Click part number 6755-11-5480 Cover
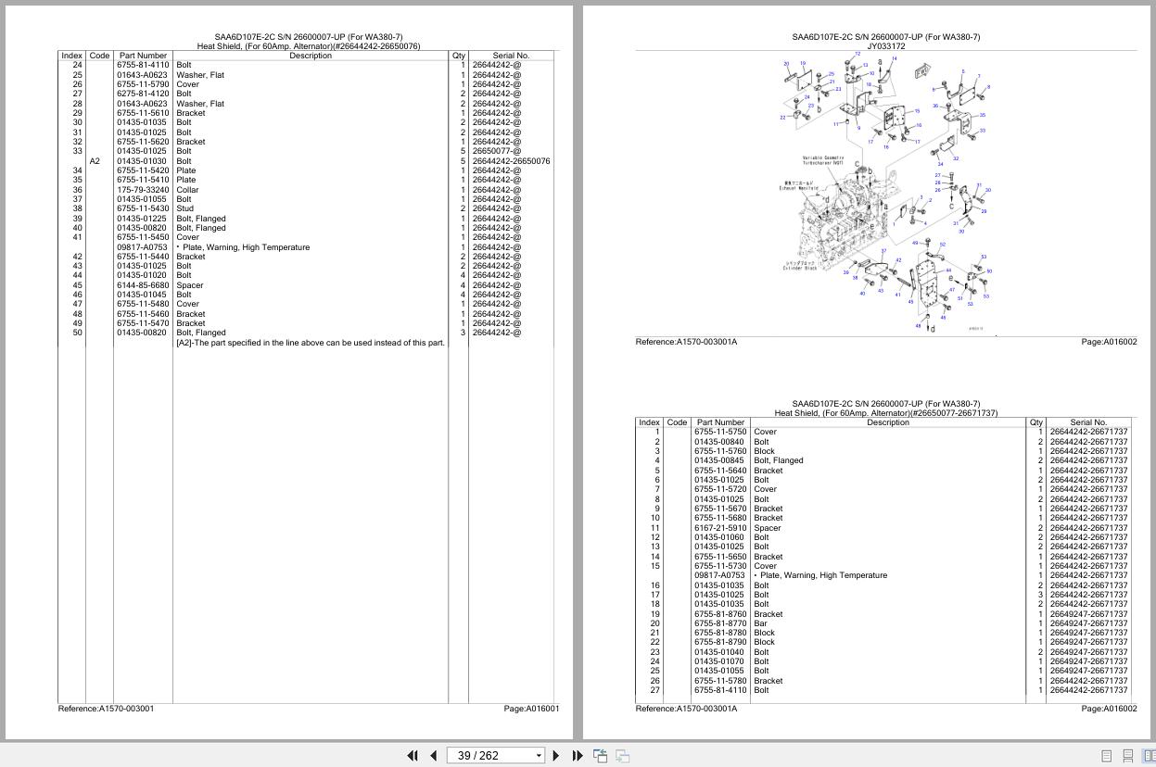Screen dimensions: 1156x767 [x=143, y=304]
